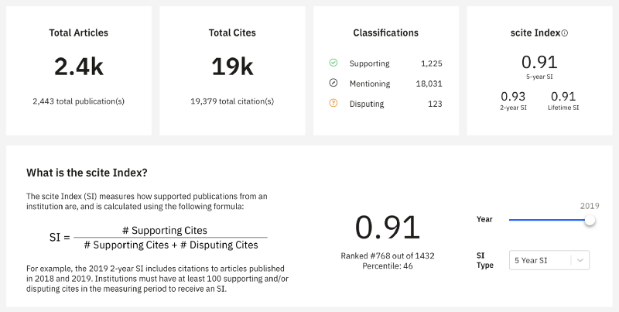
Task: Click the dropdown chevron beside 5 Year SI
Action: [579, 260]
